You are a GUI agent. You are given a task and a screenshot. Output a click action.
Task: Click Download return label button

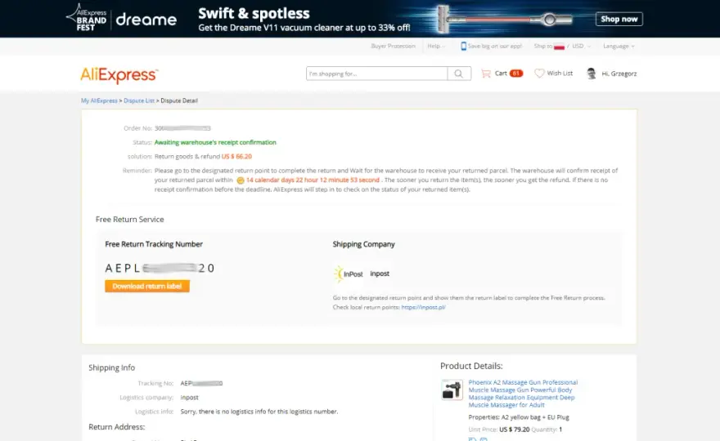(147, 286)
